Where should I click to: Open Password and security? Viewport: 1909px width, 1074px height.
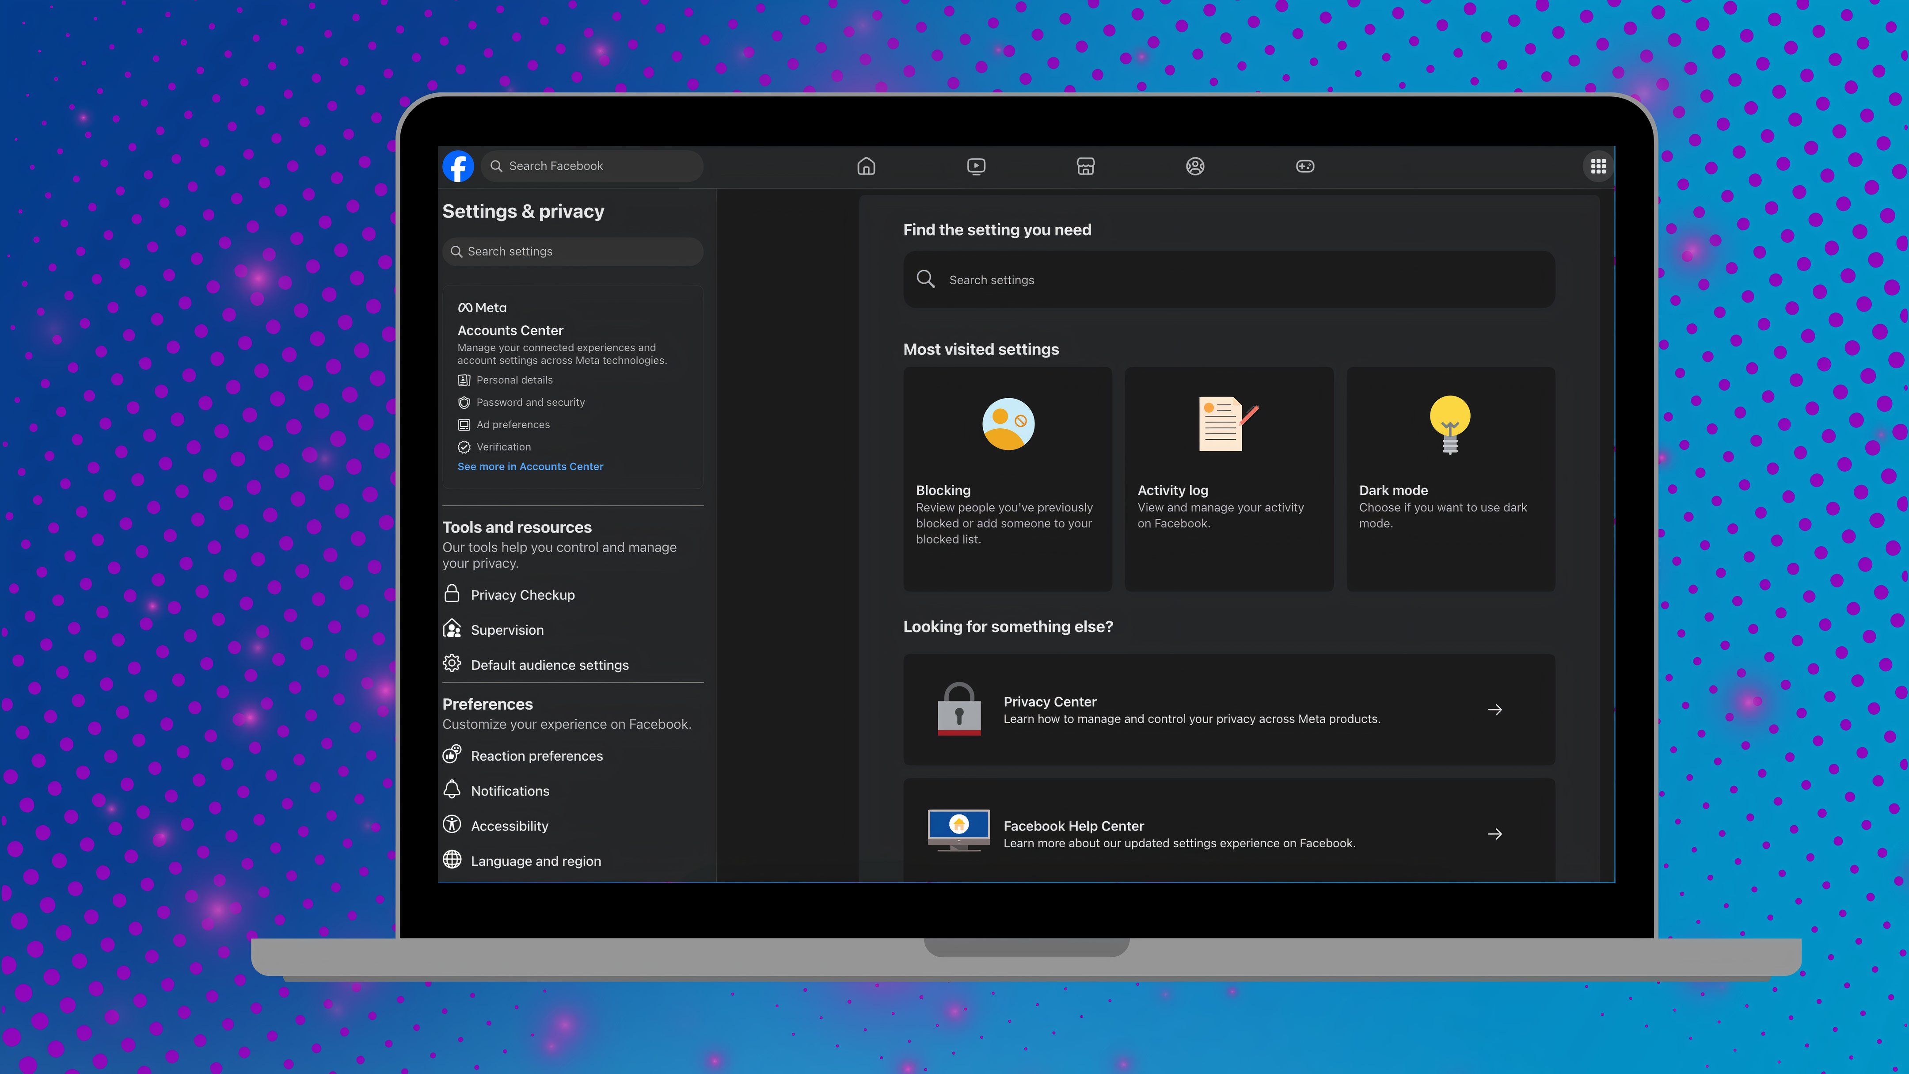click(522, 403)
